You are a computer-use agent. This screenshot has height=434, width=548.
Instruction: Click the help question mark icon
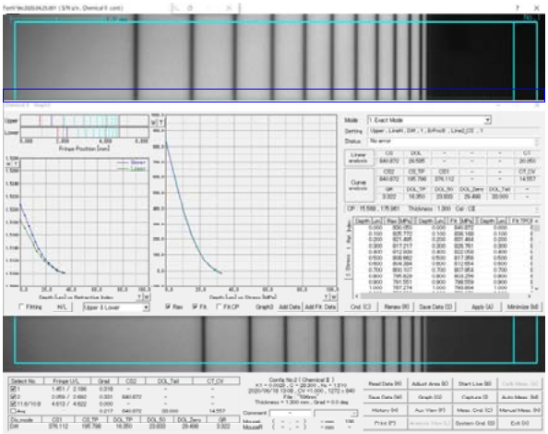[518, 7]
